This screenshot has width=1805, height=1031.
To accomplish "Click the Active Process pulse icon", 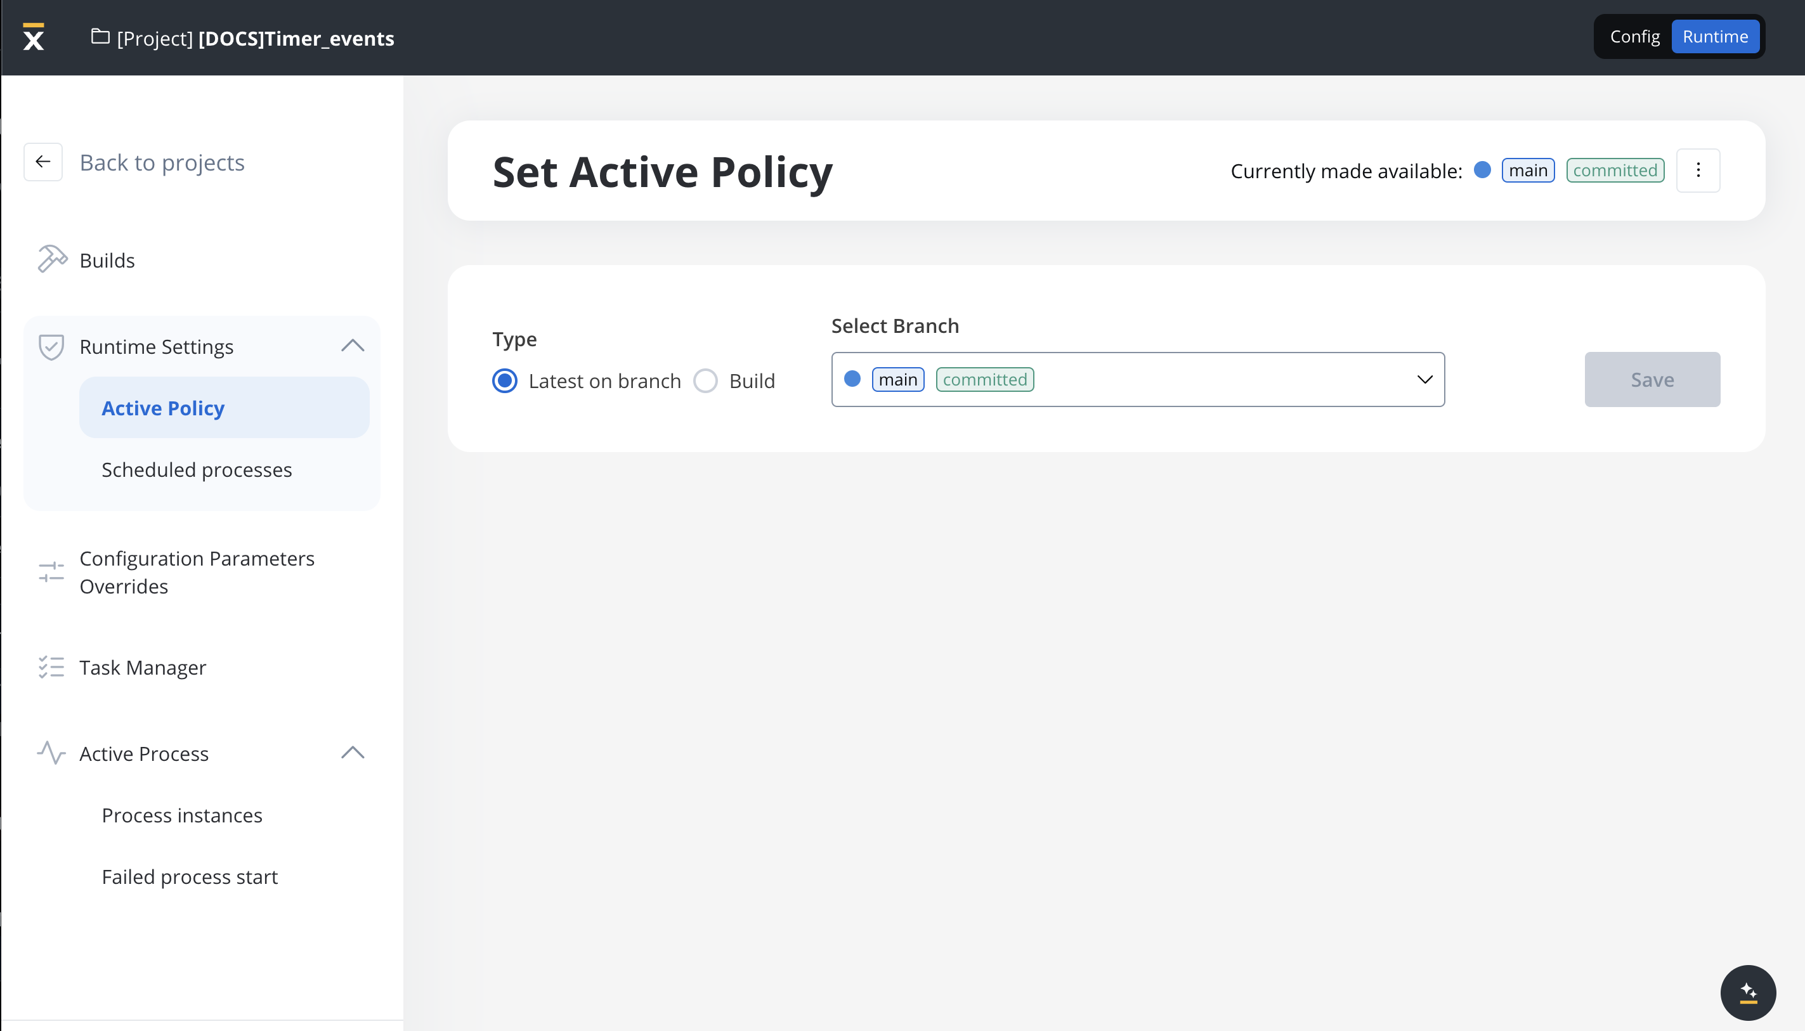I will (x=51, y=753).
